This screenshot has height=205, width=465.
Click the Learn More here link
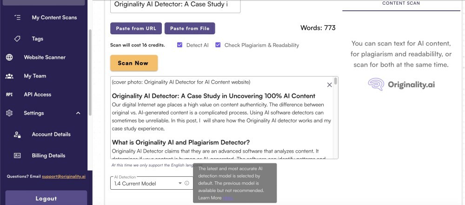point(227,198)
